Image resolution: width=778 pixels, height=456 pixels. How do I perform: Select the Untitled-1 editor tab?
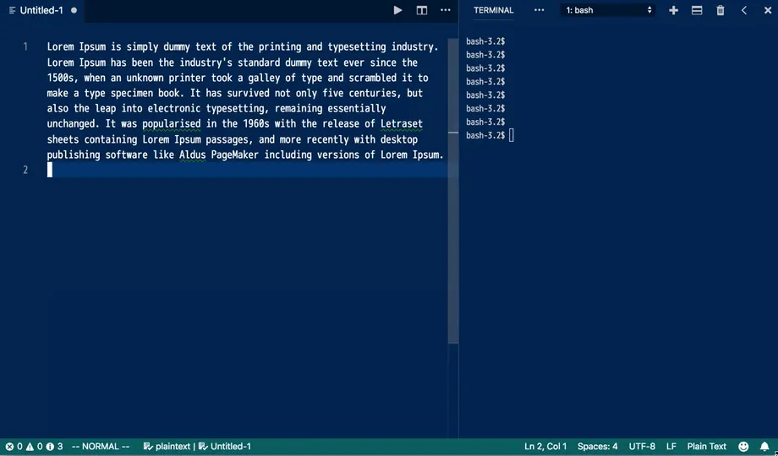(41, 10)
